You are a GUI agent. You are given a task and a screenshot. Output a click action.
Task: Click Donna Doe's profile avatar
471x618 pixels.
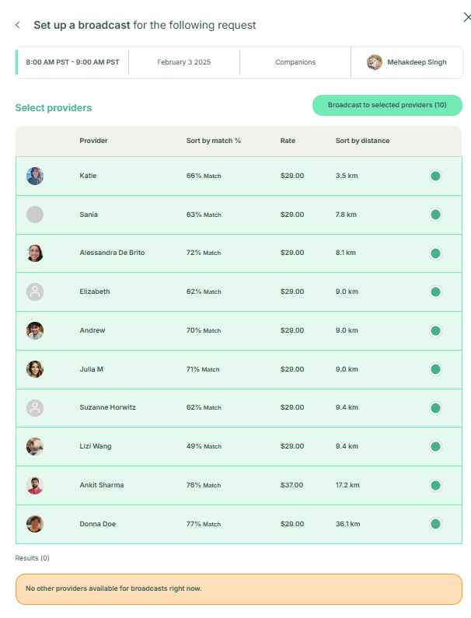(35, 524)
